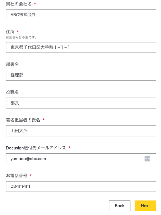Click the Back button
This screenshot has width=161, height=215.
coord(119,206)
